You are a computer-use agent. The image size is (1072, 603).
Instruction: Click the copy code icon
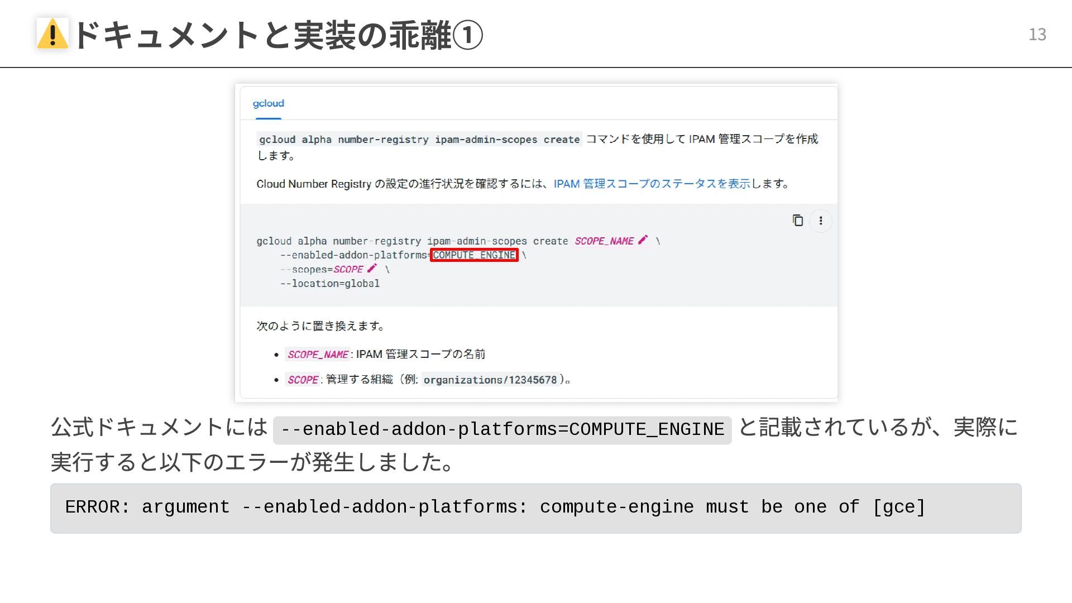coord(797,221)
